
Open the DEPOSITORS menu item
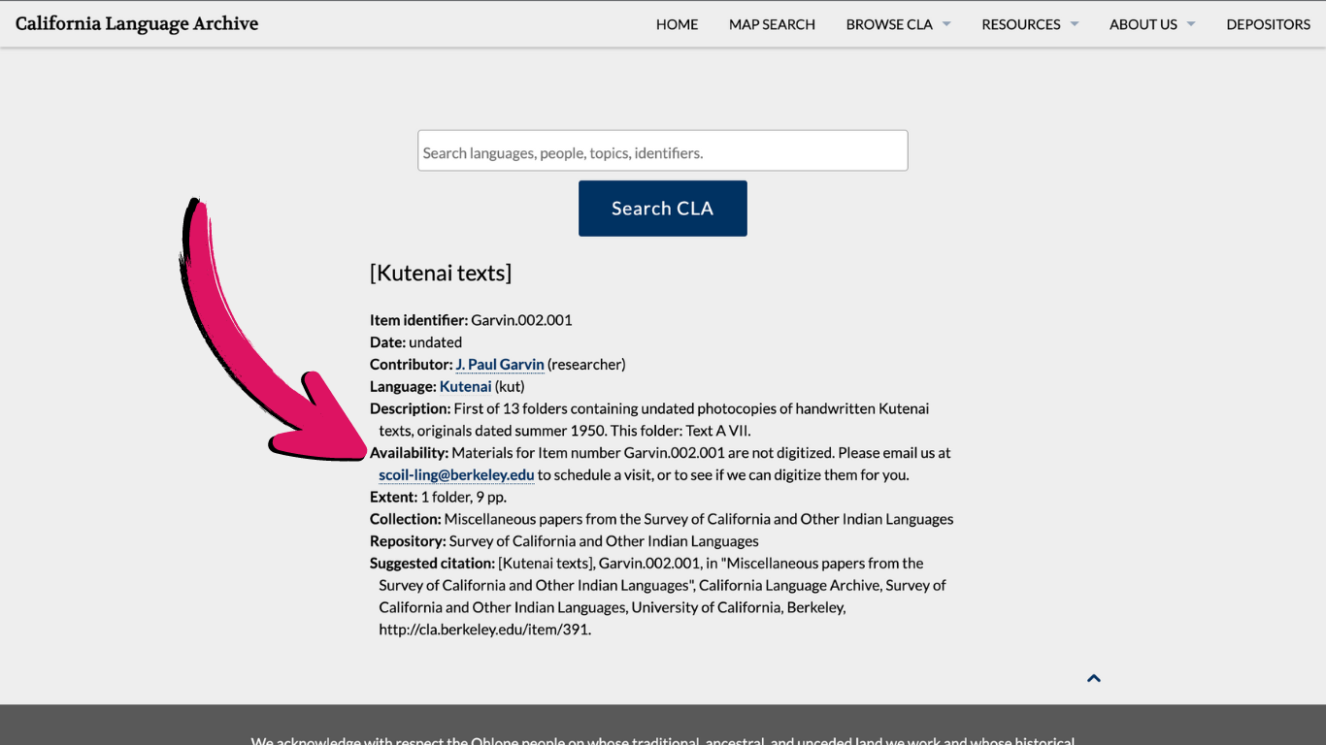click(x=1268, y=24)
